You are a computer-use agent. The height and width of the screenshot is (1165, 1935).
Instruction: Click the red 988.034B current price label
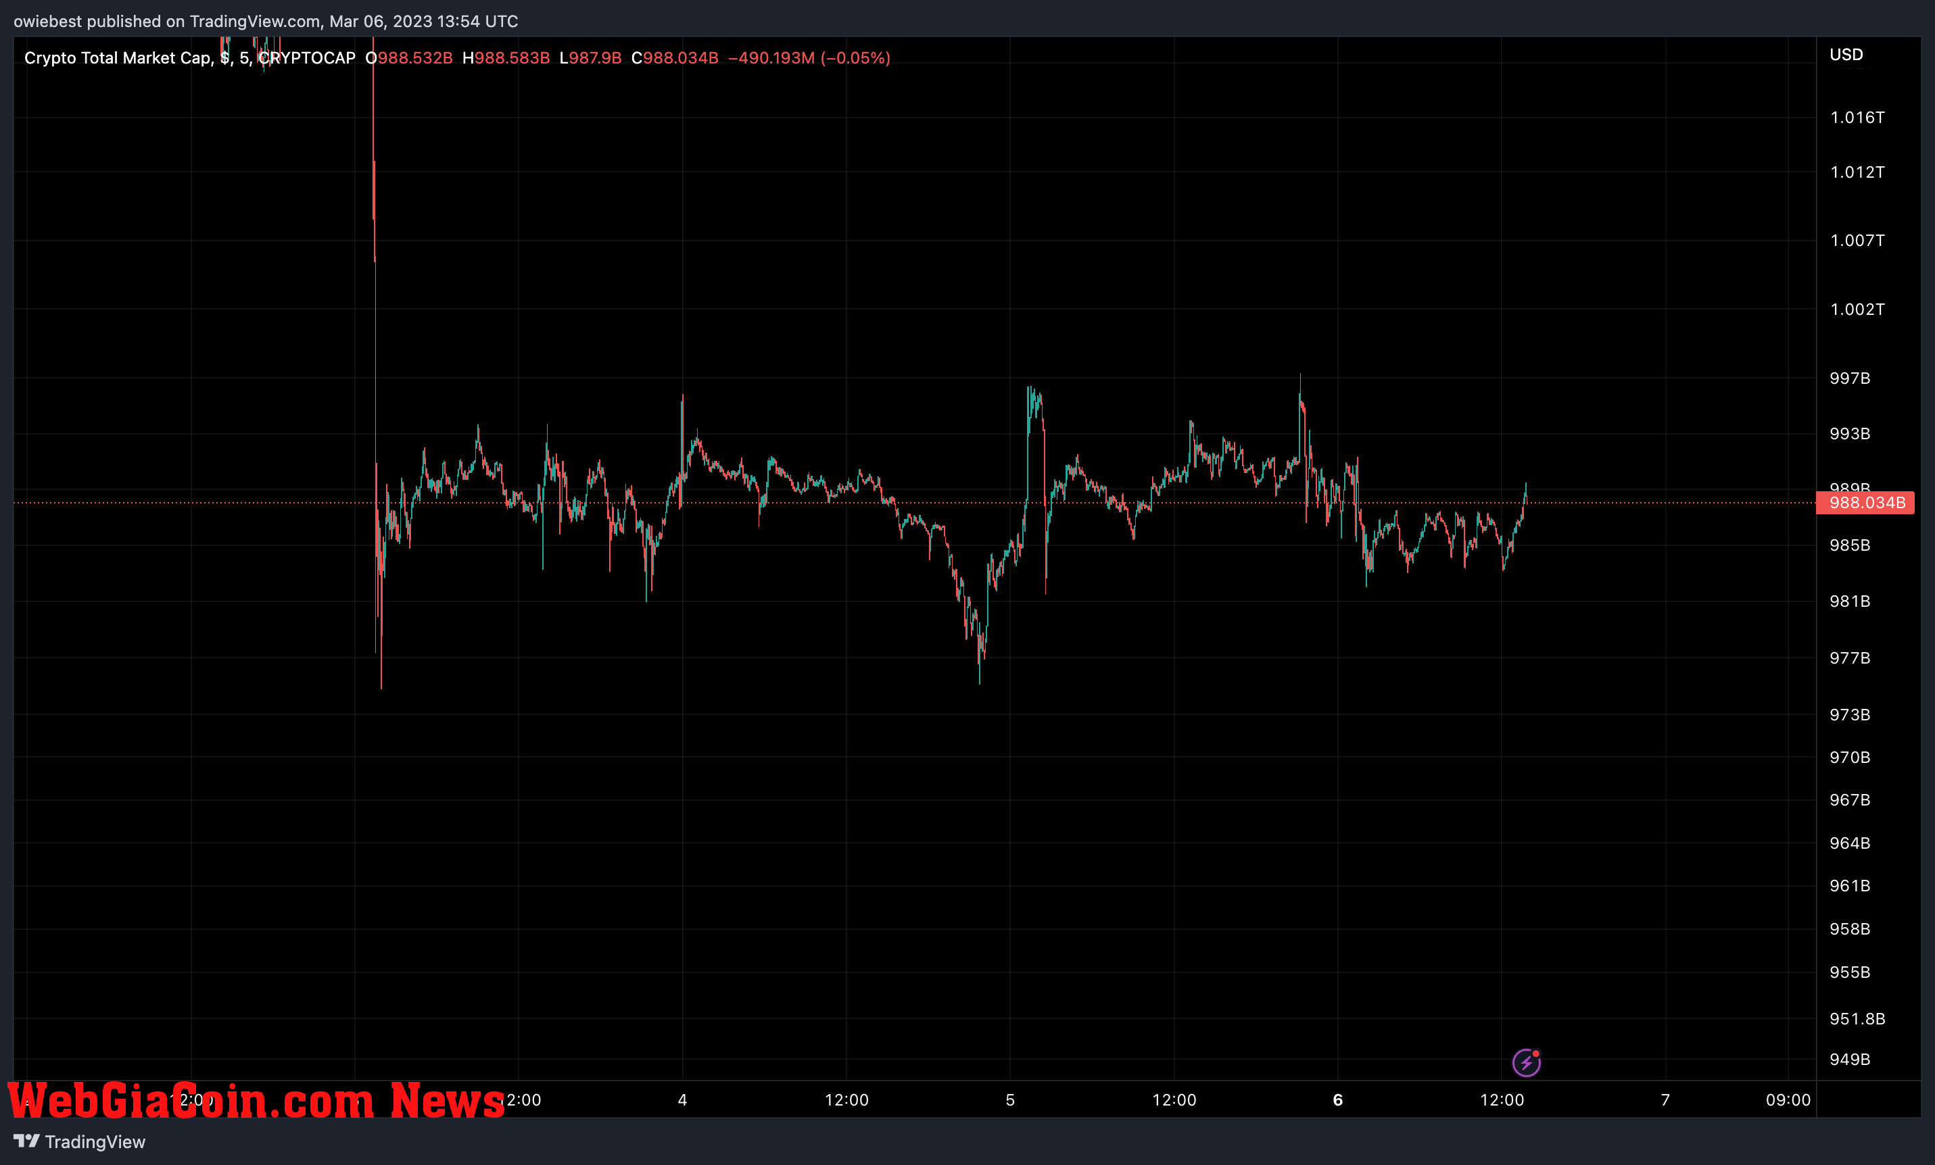(1865, 503)
